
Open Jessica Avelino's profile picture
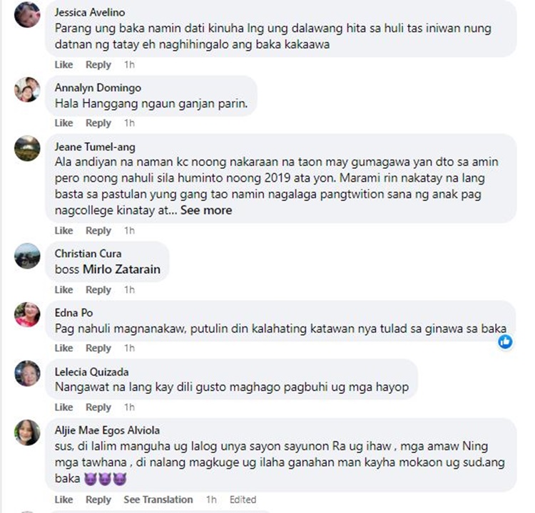27,15
